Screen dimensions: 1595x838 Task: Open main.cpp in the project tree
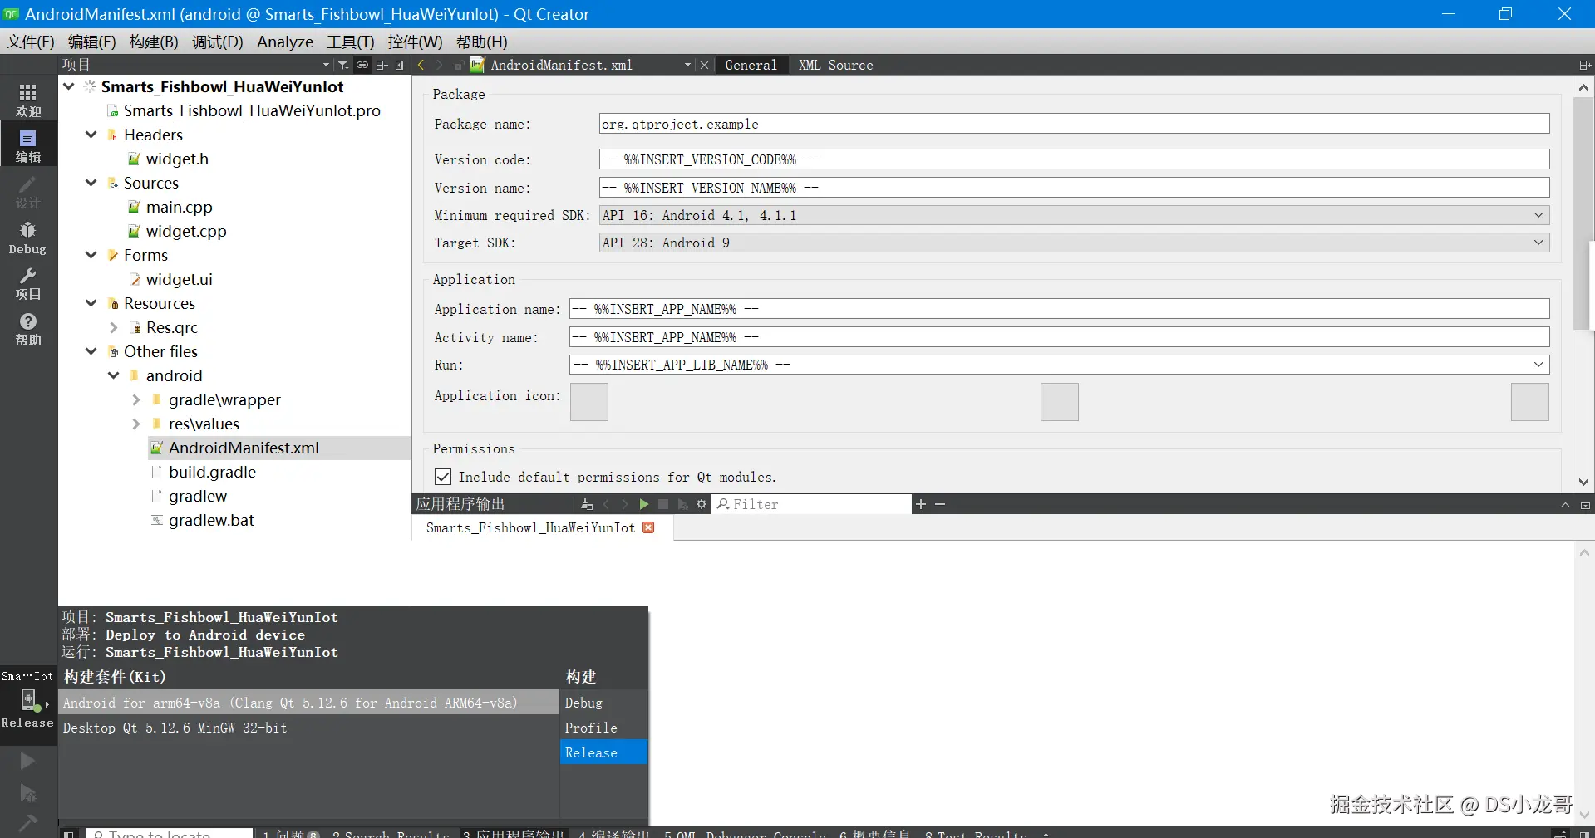tap(179, 207)
